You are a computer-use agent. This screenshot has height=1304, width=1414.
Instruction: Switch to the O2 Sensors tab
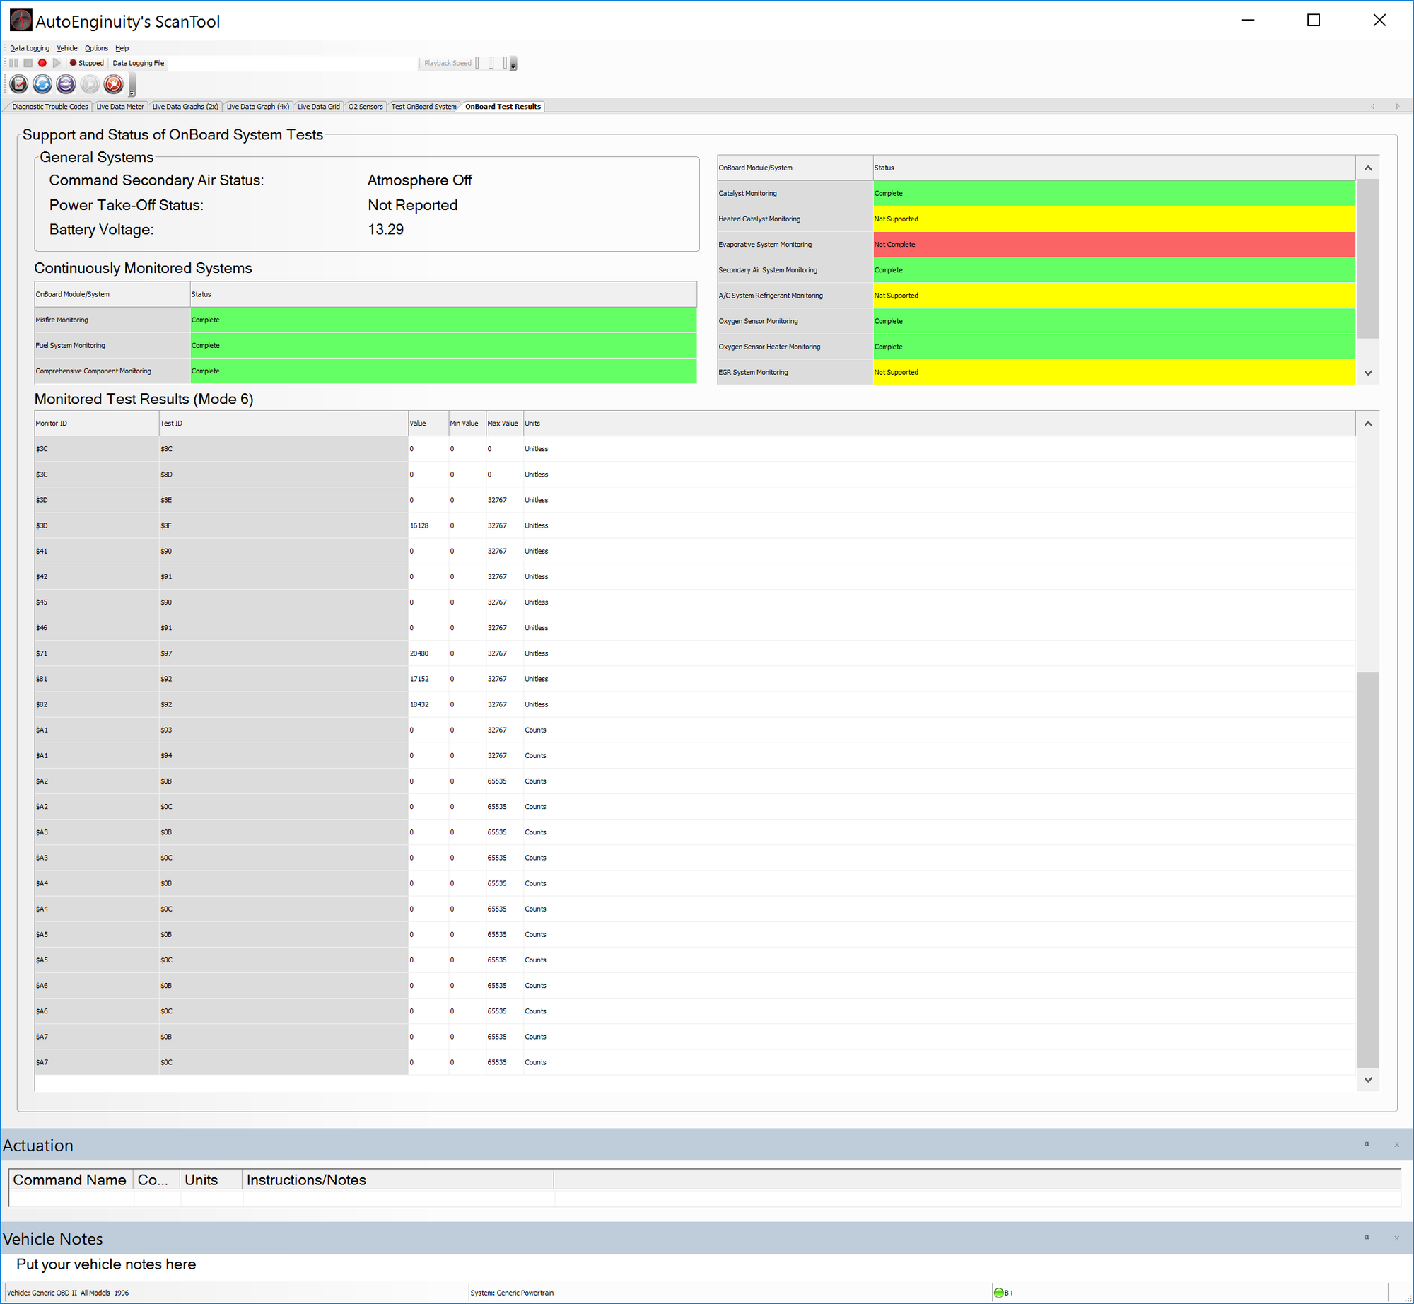pyautogui.click(x=365, y=107)
